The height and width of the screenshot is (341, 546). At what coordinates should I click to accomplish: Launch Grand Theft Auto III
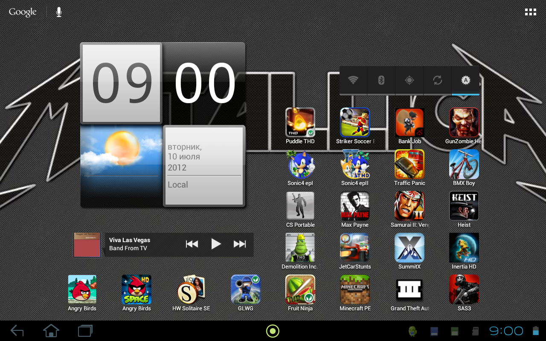coord(409,289)
